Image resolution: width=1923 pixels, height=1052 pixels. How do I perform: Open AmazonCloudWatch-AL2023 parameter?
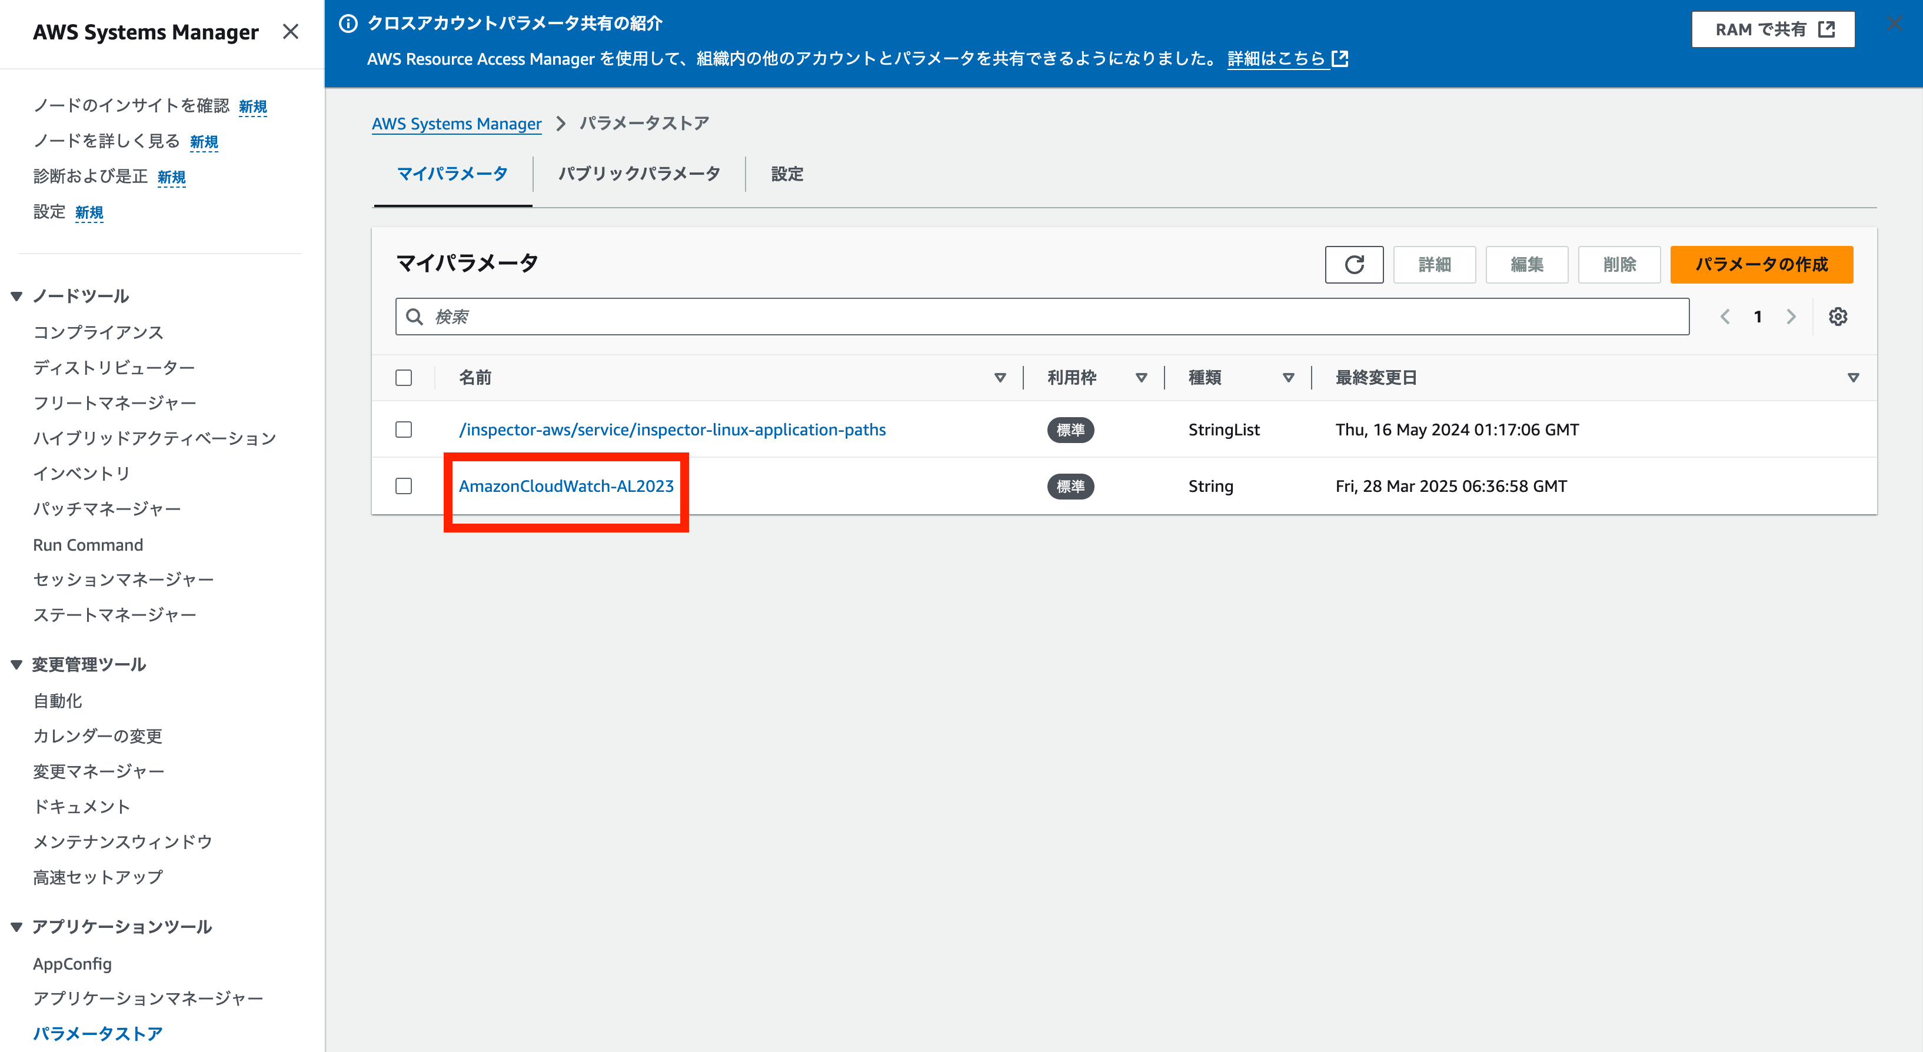point(566,486)
